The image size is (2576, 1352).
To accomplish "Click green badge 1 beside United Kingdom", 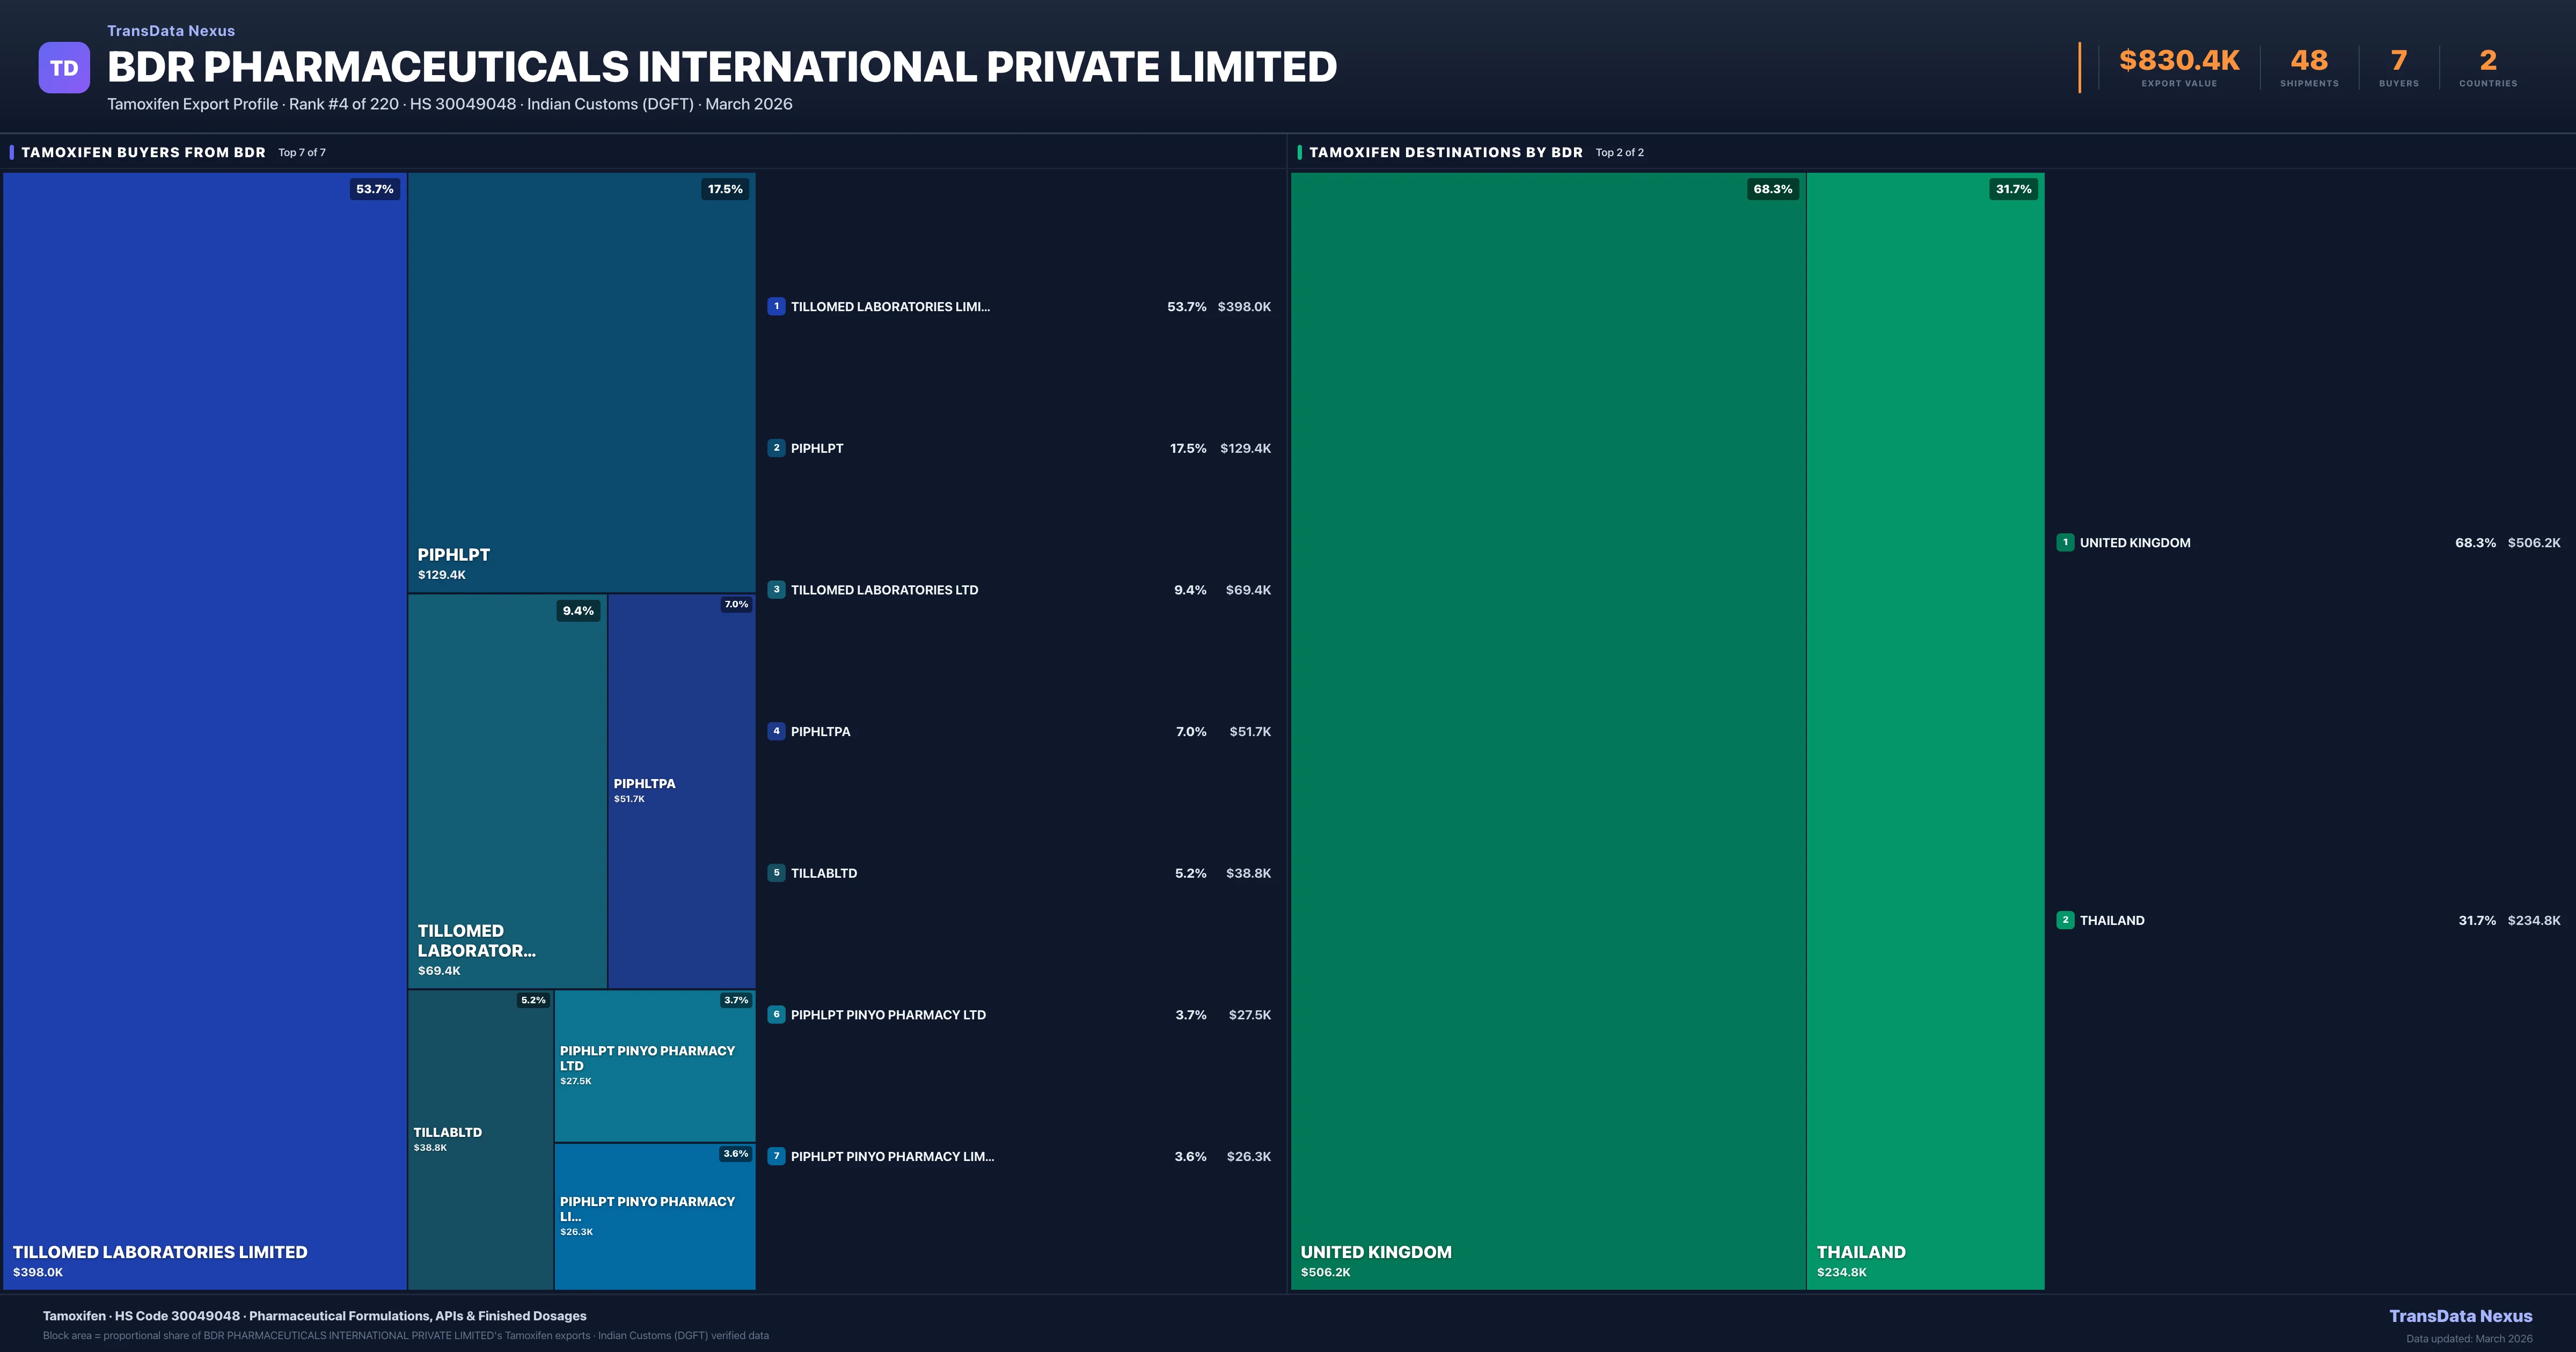I will click(2065, 542).
